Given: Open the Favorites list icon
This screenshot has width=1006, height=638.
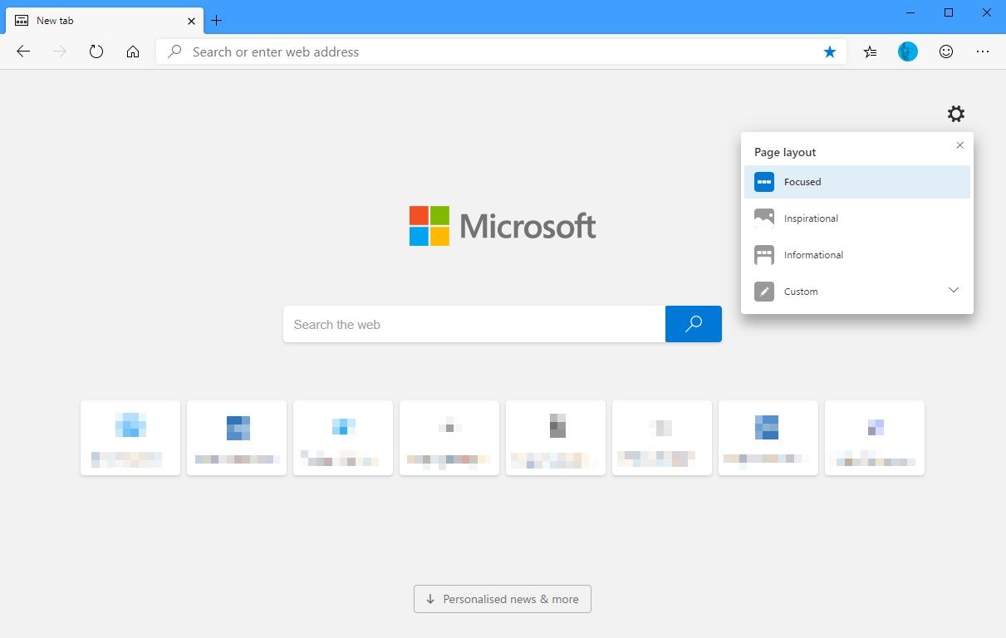Looking at the screenshot, I should (x=870, y=52).
